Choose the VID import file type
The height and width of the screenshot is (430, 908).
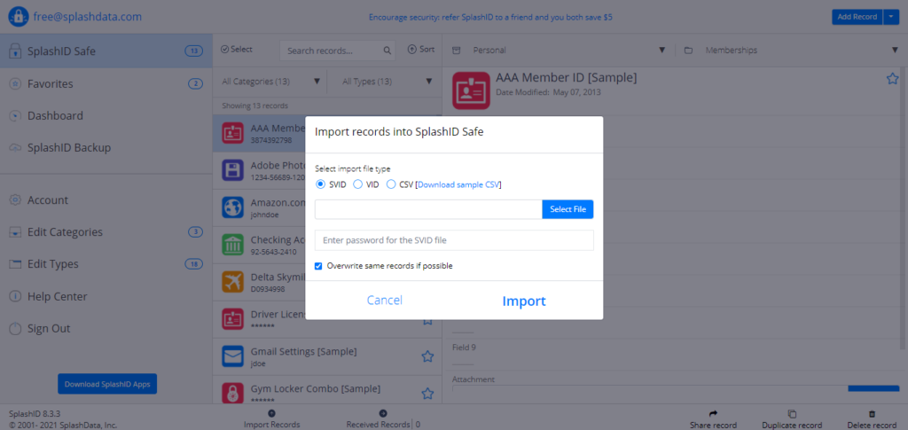(x=357, y=184)
